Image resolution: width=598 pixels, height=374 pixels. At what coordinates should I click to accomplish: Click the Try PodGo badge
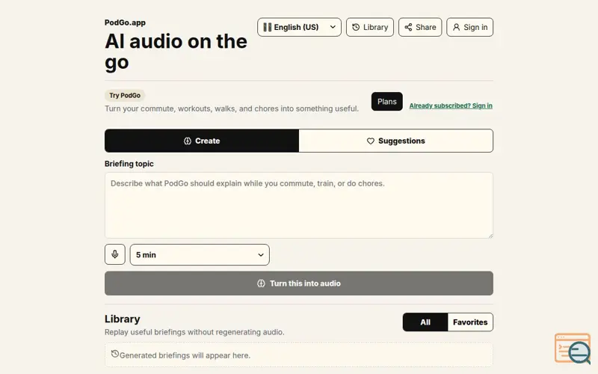(x=125, y=96)
